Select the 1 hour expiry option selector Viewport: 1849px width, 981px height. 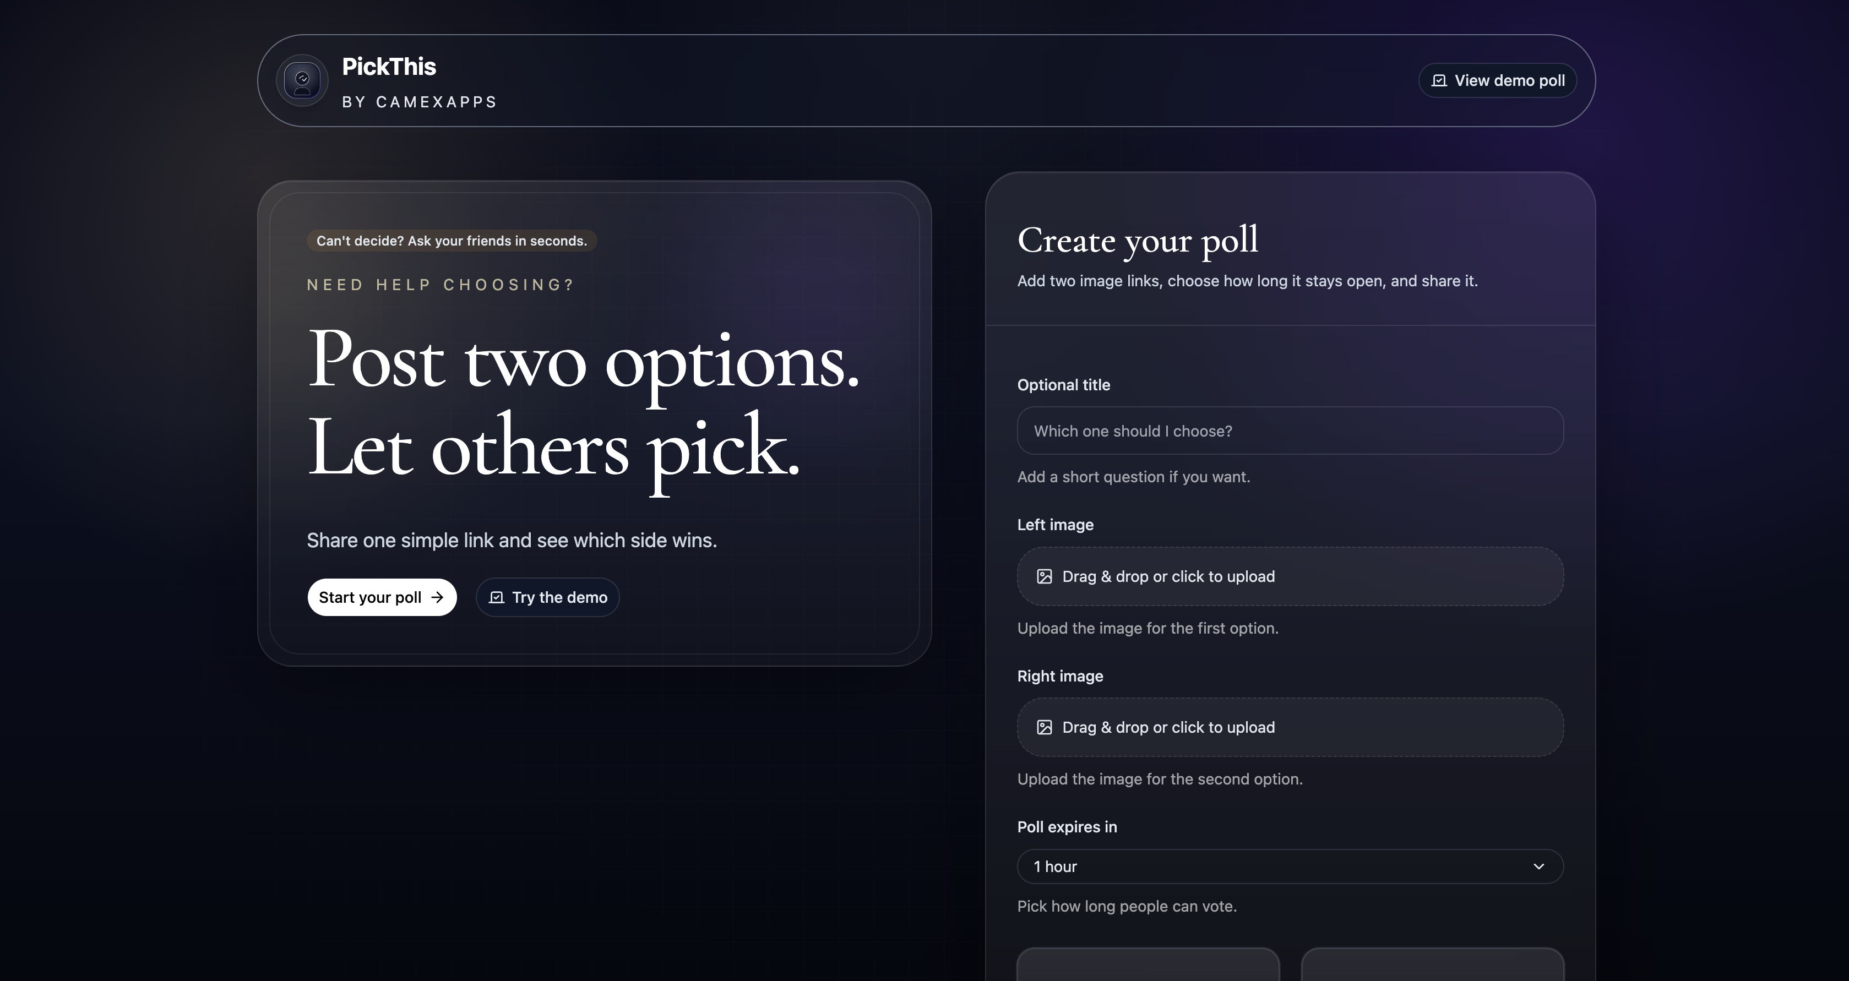(1290, 866)
